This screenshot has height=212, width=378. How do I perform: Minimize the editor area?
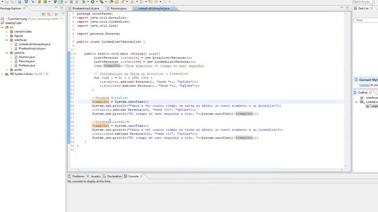coord(342,8)
